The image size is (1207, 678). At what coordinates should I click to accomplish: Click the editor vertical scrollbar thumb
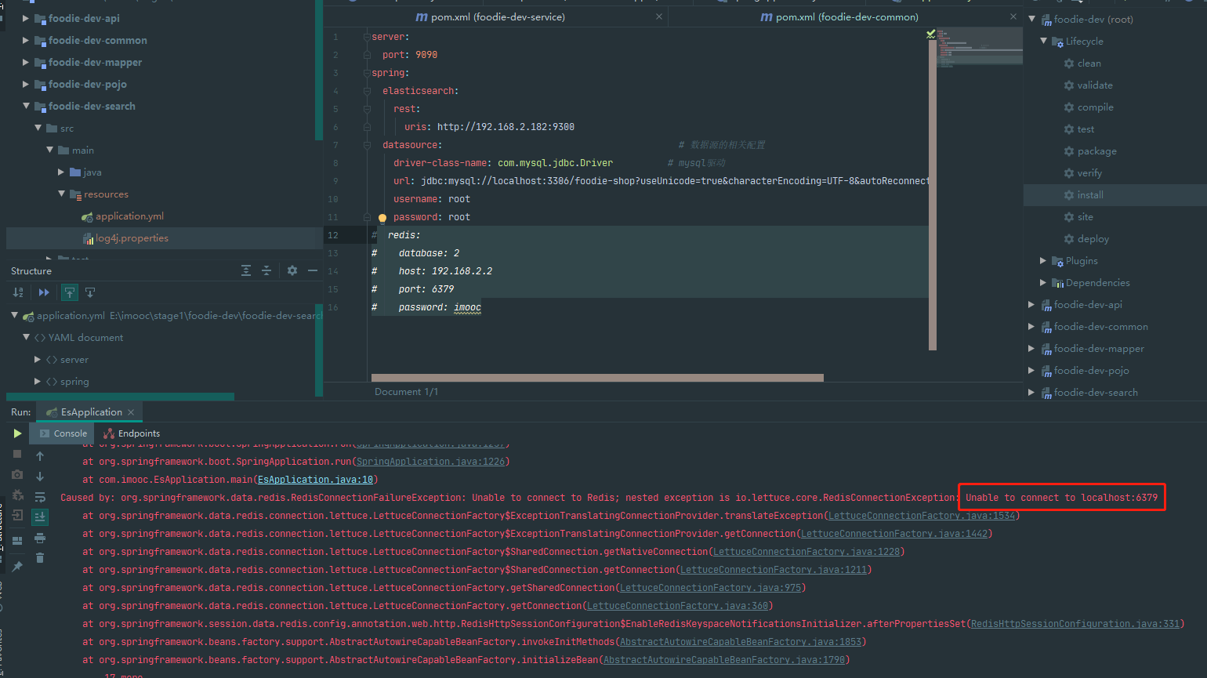[933, 194]
